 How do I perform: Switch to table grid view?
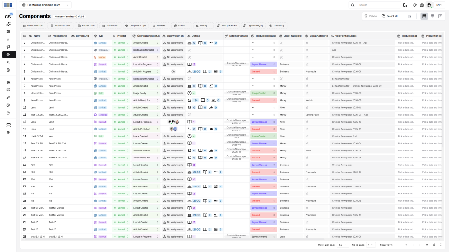coord(424,16)
